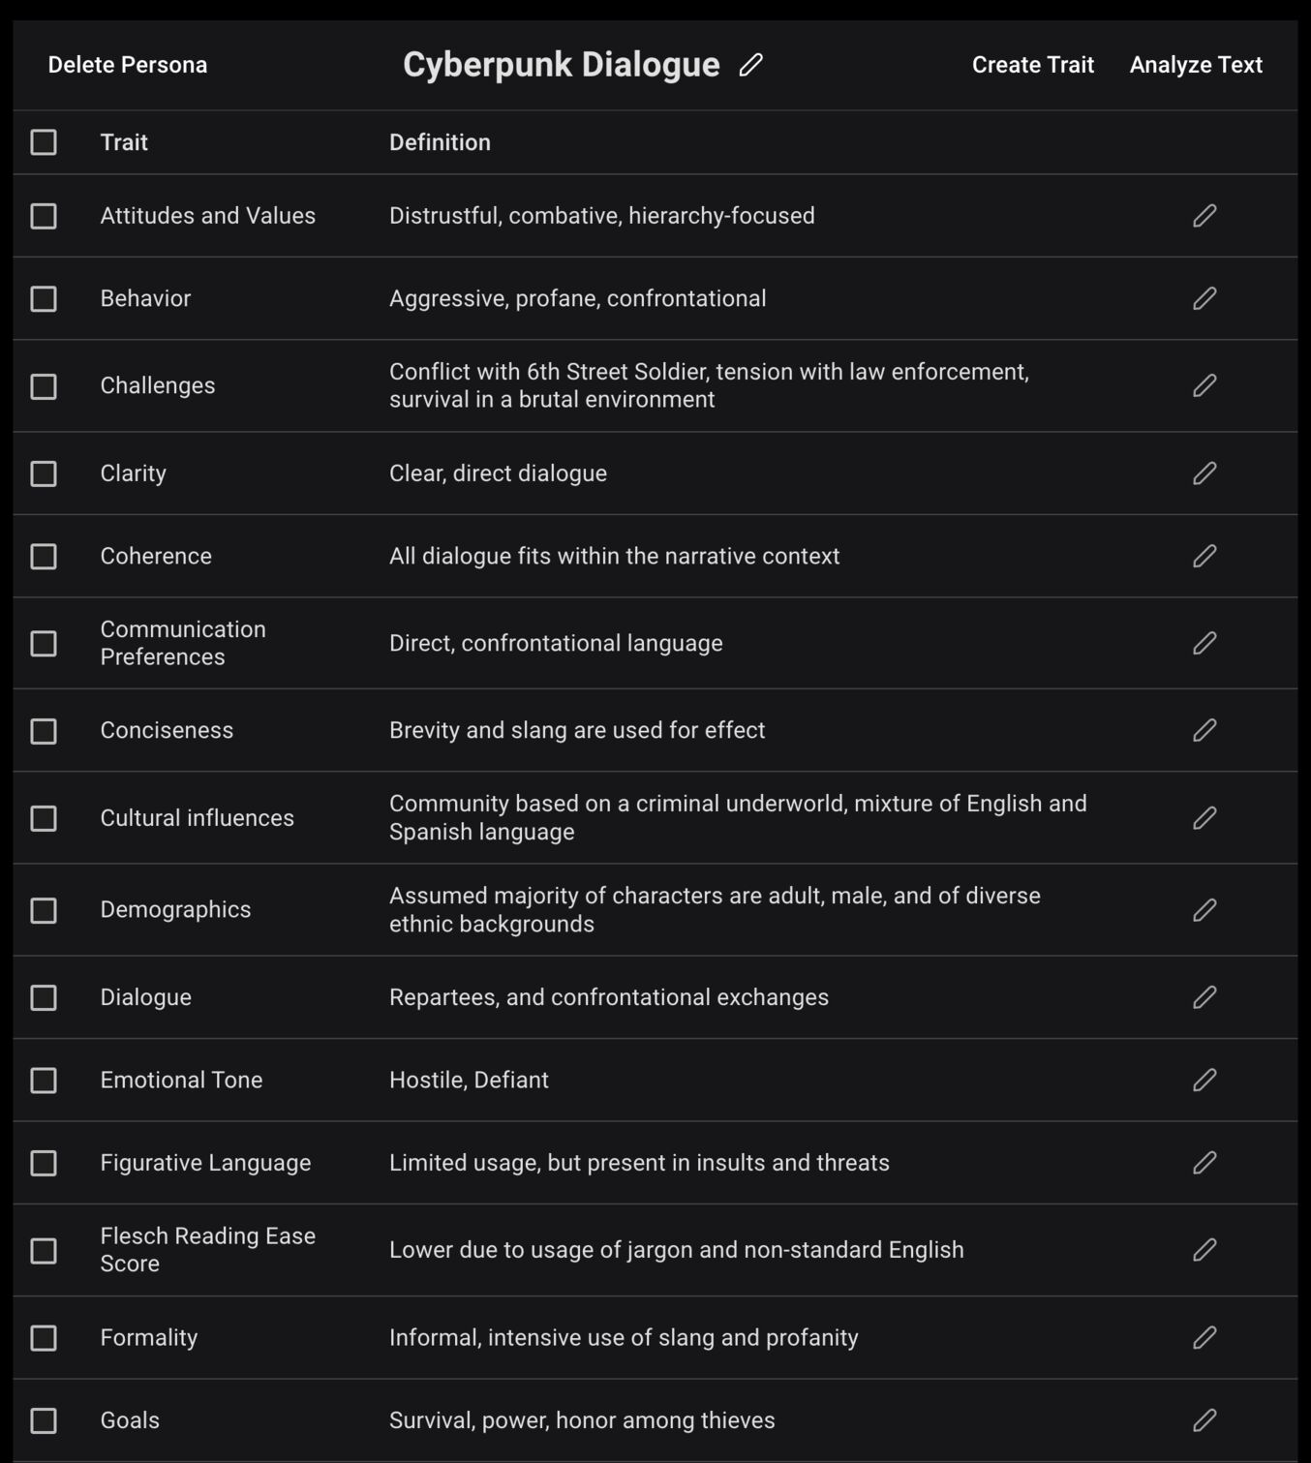The height and width of the screenshot is (1463, 1311).
Task: Check the Clarity trait checkbox
Action: (44, 473)
